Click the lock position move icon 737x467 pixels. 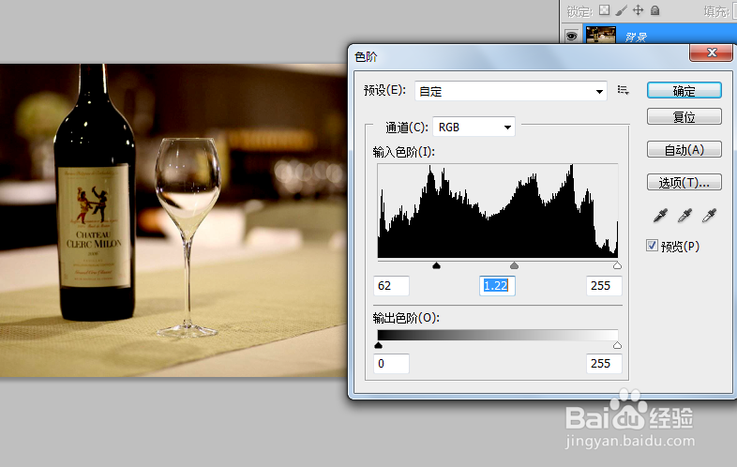pyautogui.click(x=639, y=10)
